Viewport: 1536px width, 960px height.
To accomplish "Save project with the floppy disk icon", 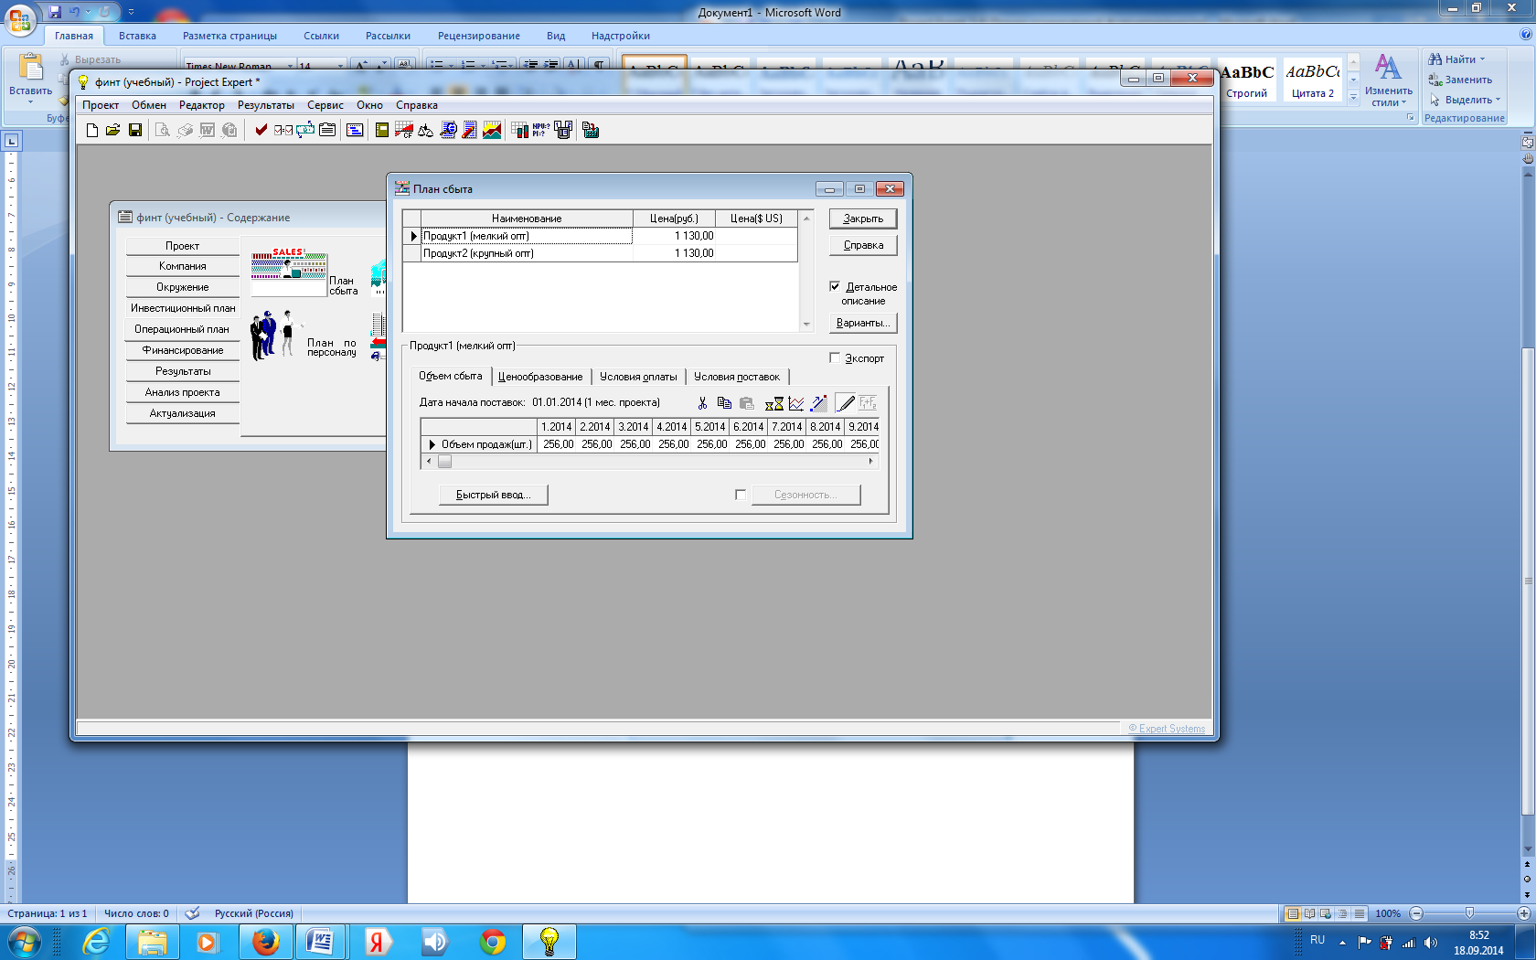I will [135, 131].
